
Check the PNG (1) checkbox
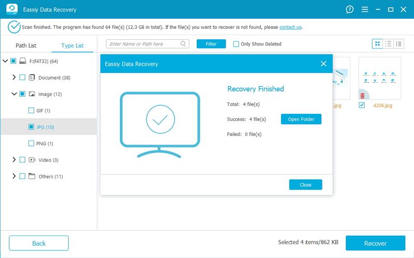pos(31,143)
